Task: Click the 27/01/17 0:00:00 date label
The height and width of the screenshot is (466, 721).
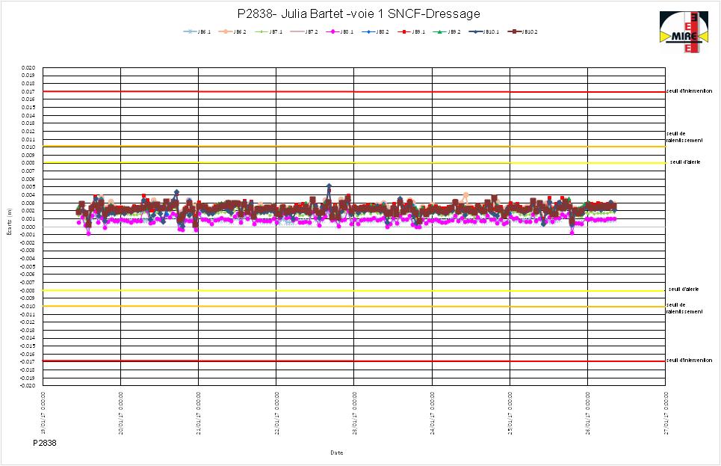Action: [666, 413]
